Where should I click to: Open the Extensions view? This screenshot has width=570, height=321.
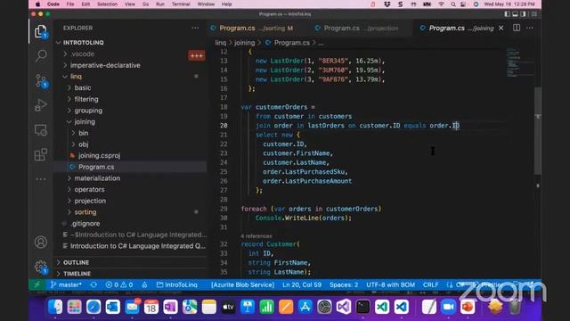coord(41,154)
